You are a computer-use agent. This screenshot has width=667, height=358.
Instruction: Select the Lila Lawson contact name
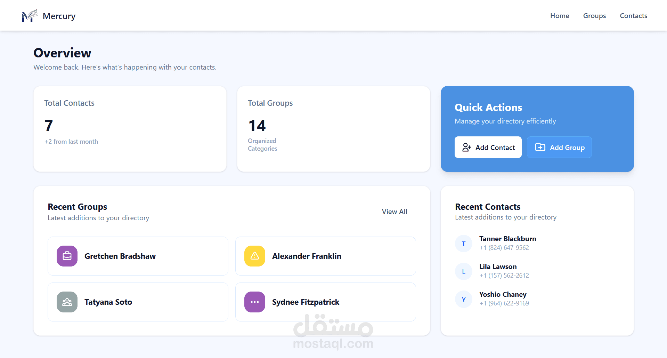pyautogui.click(x=498, y=266)
